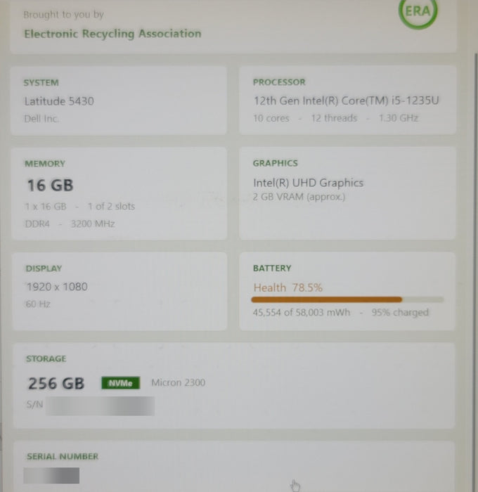The height and width of the screenshot is (492, 478).
Task: Click the STORAGE card heading
Action: coord(46,358)
